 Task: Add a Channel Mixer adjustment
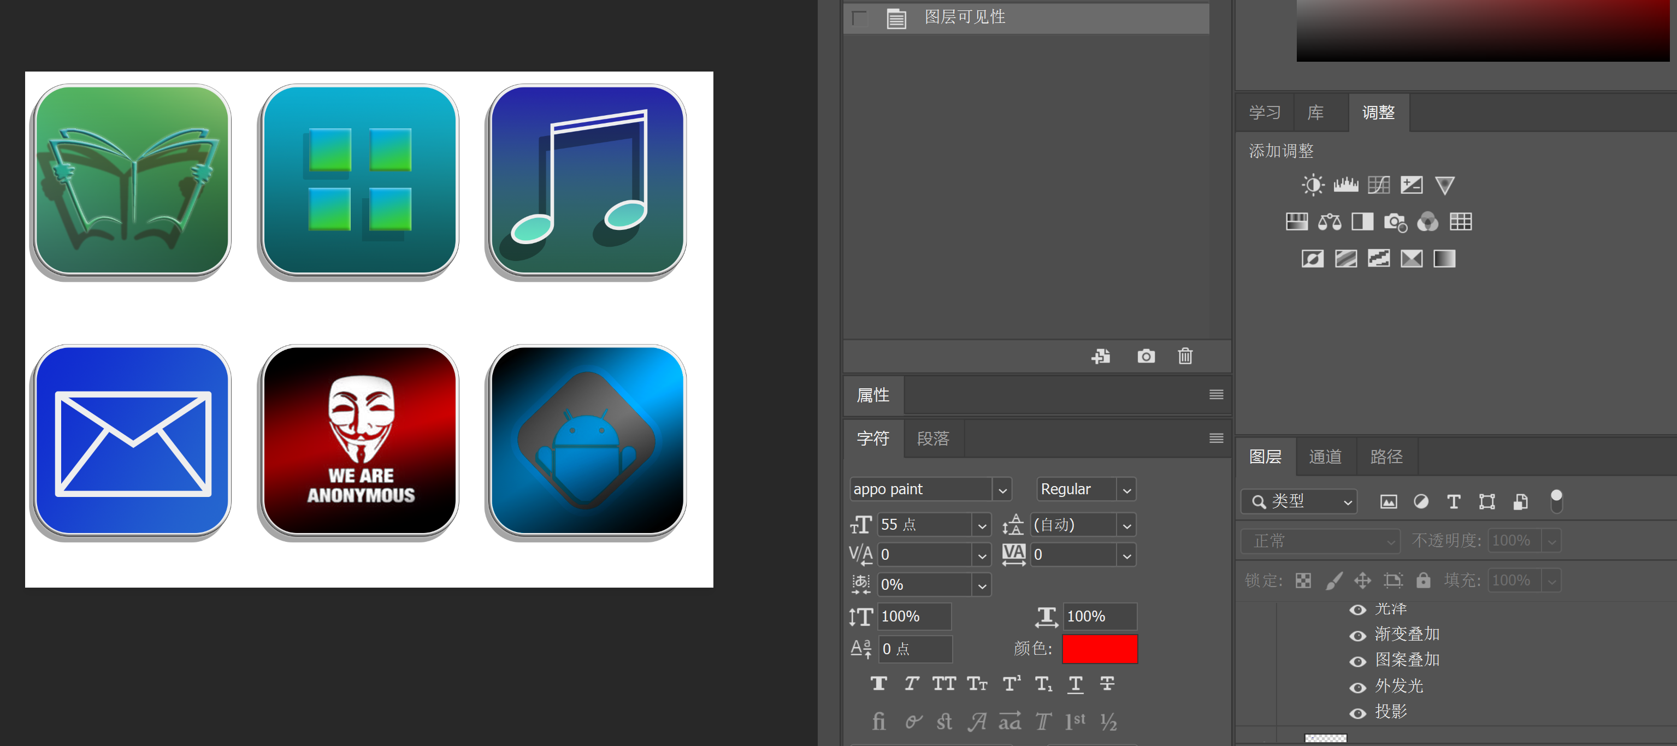coord(1428,222)
